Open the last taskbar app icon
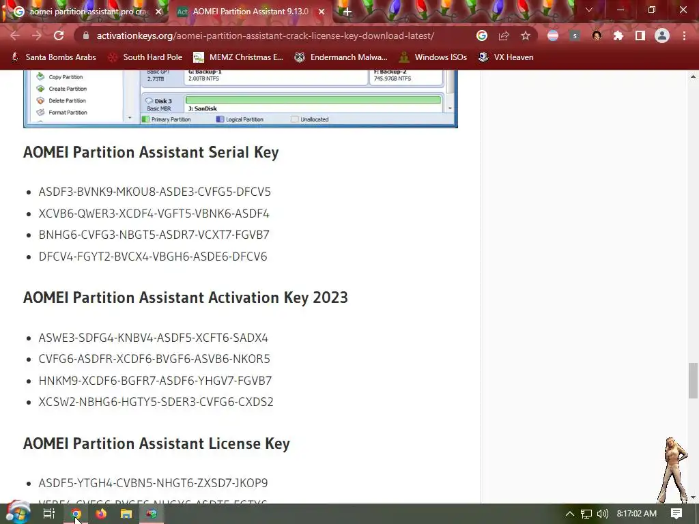 tap(152, 514)
